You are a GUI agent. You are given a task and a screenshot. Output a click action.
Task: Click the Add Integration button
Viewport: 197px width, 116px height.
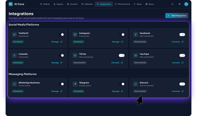pyautogui.click(x=177, y=16)
